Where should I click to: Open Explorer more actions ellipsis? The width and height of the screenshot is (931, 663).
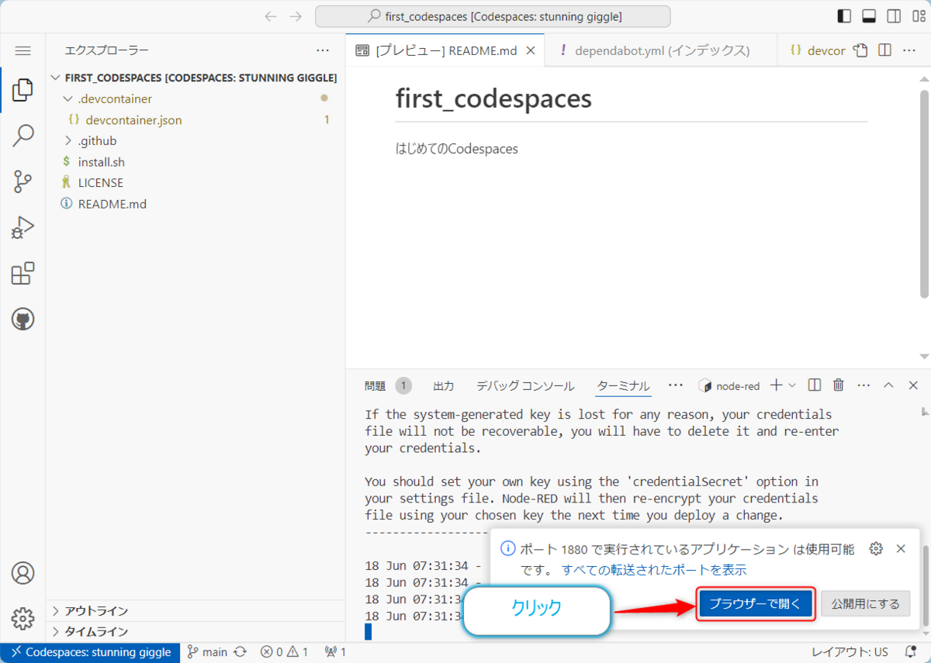tap(323, 50)
